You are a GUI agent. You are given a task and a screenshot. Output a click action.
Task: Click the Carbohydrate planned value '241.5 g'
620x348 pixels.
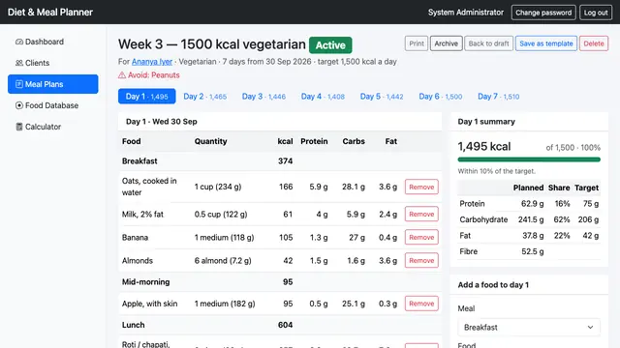click(531, 219)
